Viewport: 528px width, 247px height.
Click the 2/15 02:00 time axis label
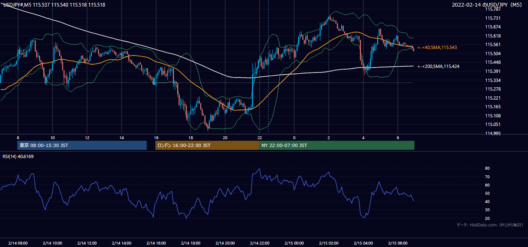tap(329, 243)
